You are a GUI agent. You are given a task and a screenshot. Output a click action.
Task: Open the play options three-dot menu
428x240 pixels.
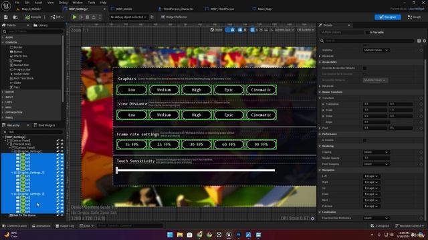coord(100,17)
